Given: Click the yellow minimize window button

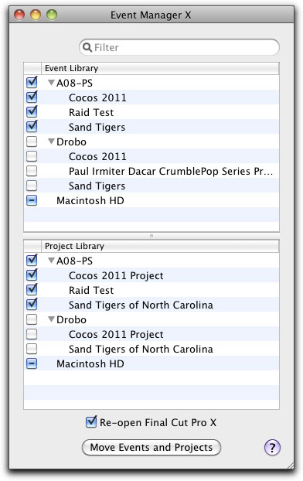Looking at the screenshot, I should click(36, 15).
